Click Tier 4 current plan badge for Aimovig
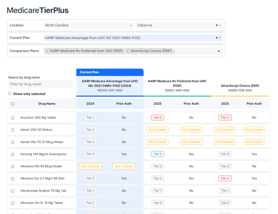 point(90,154)
